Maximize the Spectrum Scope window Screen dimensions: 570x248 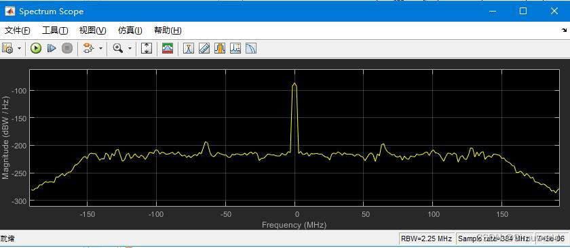pos(523,12)
